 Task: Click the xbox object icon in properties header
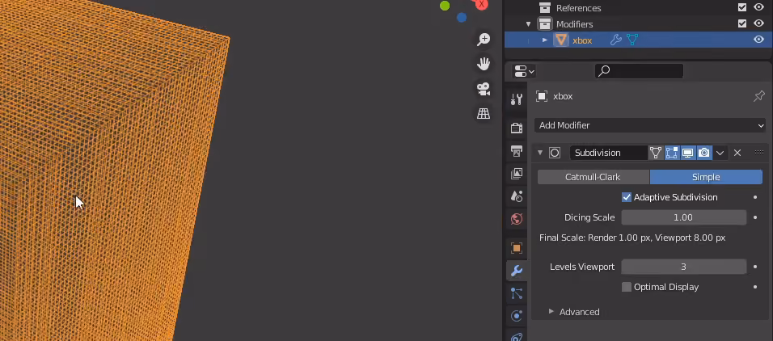pos(541,96)
